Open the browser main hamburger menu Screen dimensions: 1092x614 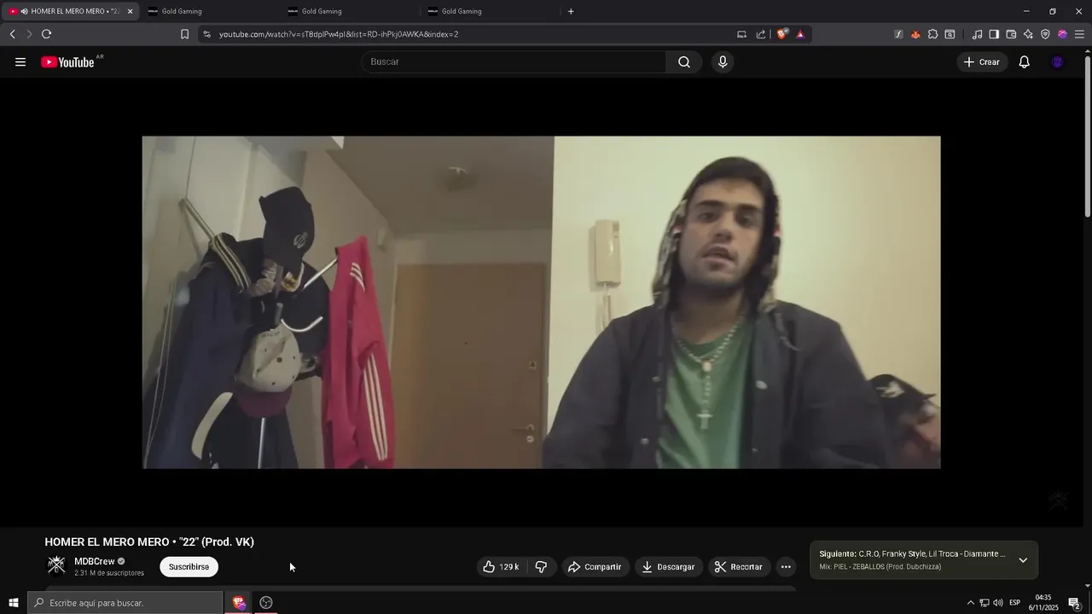tap(1079, 34)
